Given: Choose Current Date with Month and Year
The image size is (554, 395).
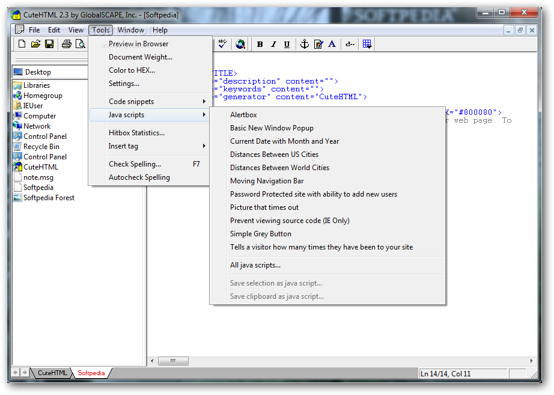Looking at the screenshot, I should click(x=327, y=141).
